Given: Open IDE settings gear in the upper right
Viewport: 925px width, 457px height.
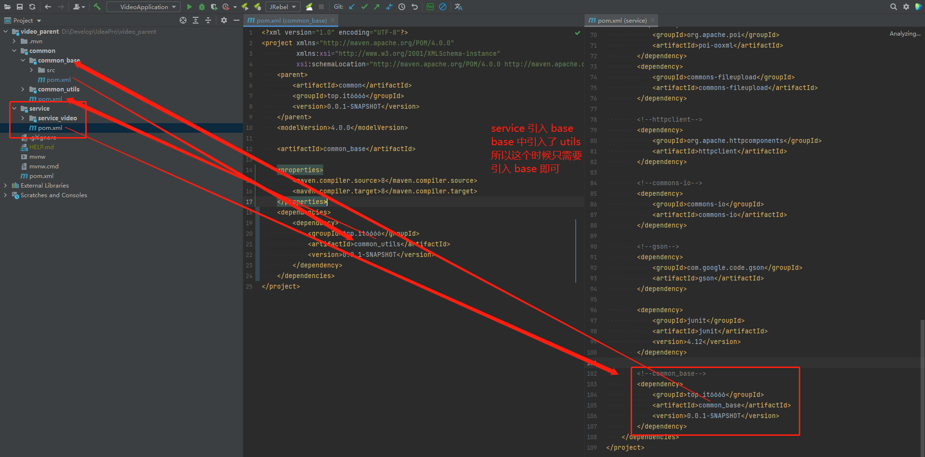Looking at the screenshot, I should [906, 7].
